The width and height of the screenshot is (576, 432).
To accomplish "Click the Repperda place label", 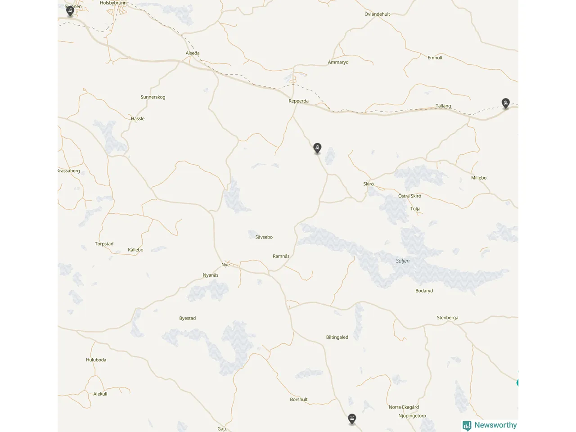I will point(298,101).
